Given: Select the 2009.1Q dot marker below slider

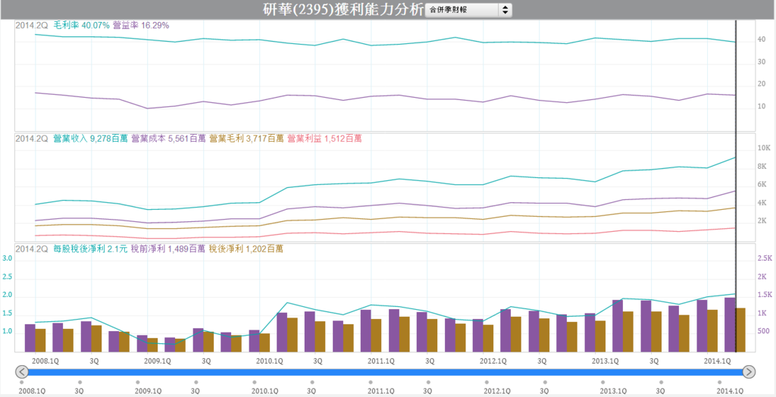Looking at the screenshot, I should 138,382.
